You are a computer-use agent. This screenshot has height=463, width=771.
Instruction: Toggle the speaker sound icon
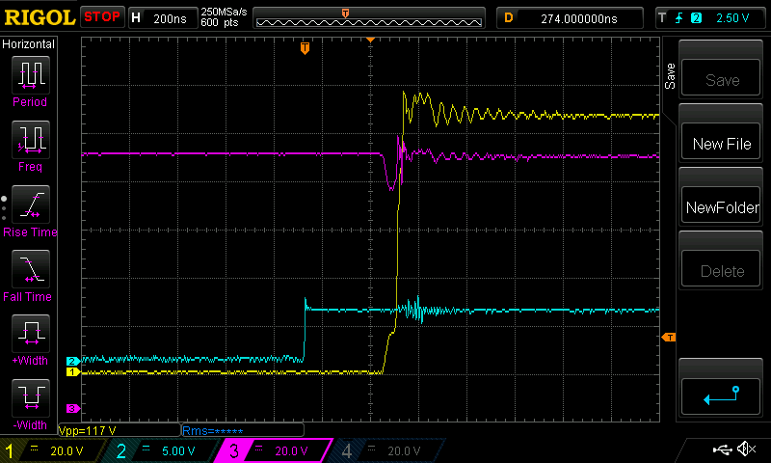pos(745,449)
